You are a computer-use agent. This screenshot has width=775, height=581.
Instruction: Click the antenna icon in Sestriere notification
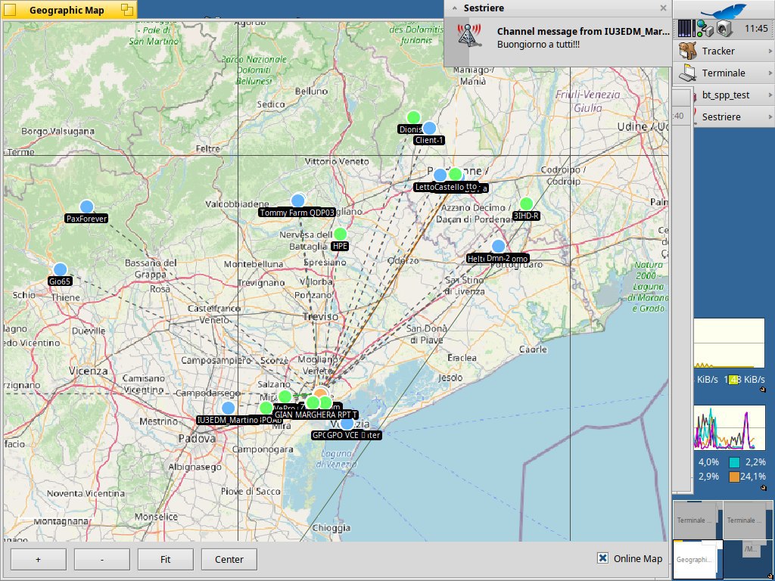(470, 36)
